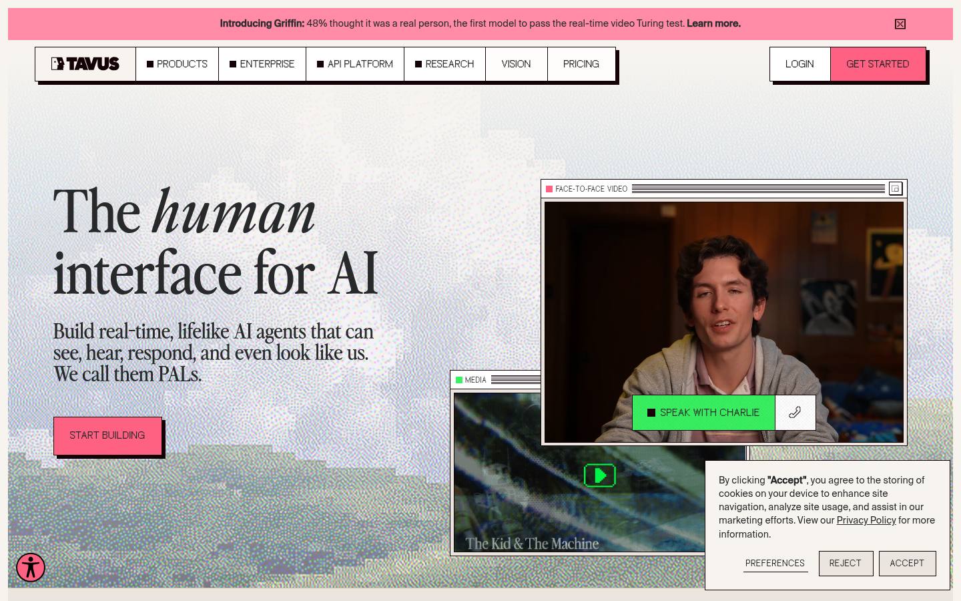Viewport: 961px width, 601px height.
Task: Expand the Research menu
Action: 444,64
